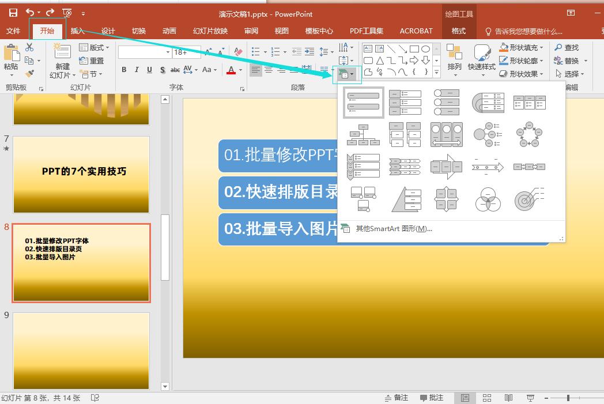
Task: Expand the 形状填充 dropdown arrow
Action: coord(542,48)
